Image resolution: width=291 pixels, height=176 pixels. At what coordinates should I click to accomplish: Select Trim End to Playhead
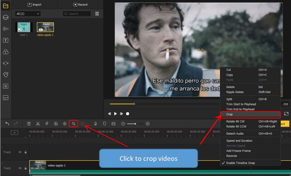(250, 109)
